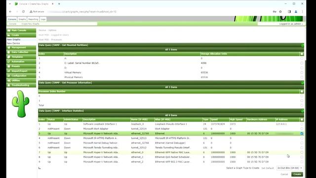Click the Automation menu icon
Viewport: 316px width, 178px height.
tap(9, 61)
